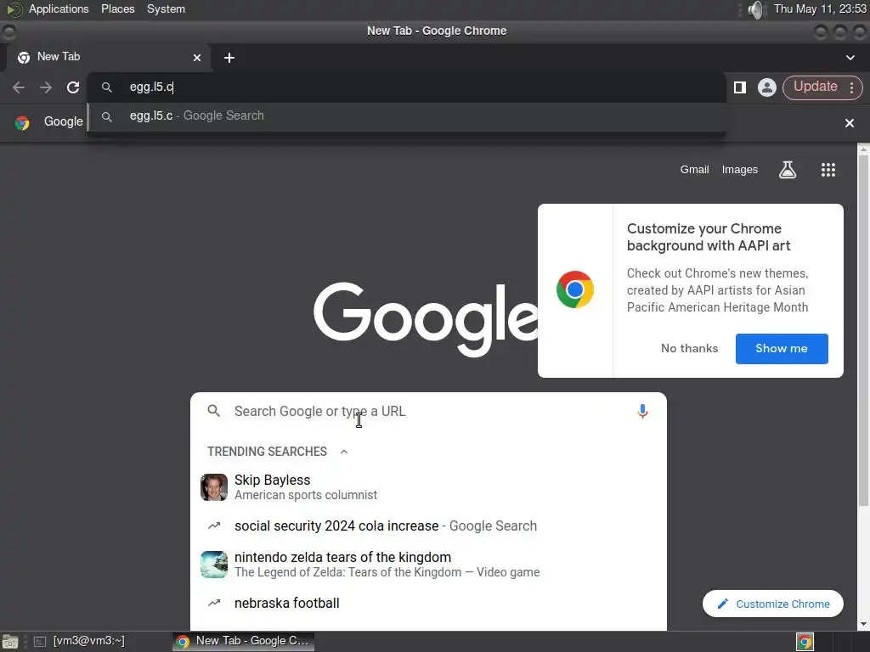The height and width of the screenshot is (652, 870).
Task: Select social security 2024 cola increase suggestion
Action: tap(428, 526)
